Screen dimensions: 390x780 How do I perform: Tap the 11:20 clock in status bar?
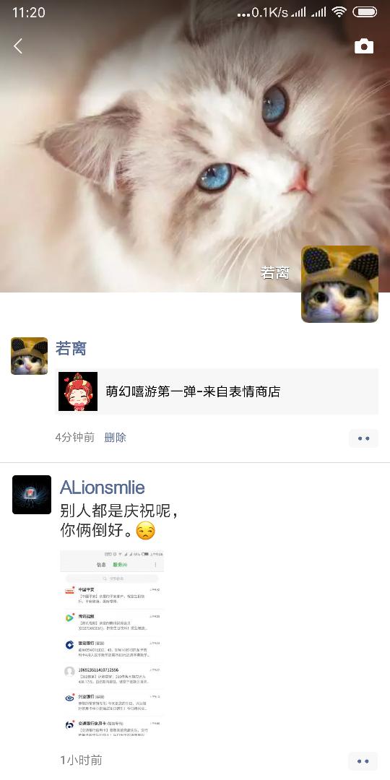point(28,12)
